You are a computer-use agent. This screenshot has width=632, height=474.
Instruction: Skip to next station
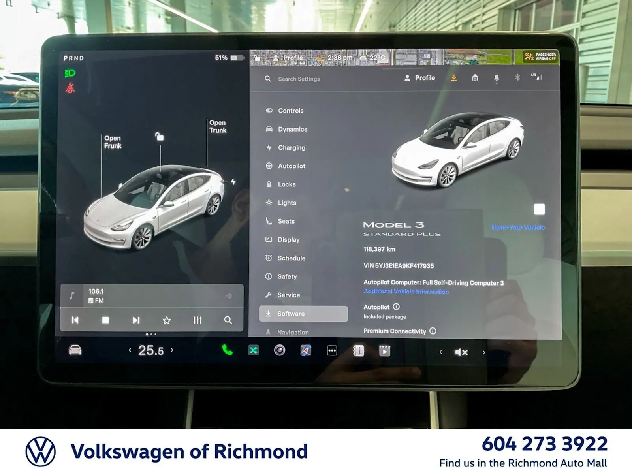(136, 320)
